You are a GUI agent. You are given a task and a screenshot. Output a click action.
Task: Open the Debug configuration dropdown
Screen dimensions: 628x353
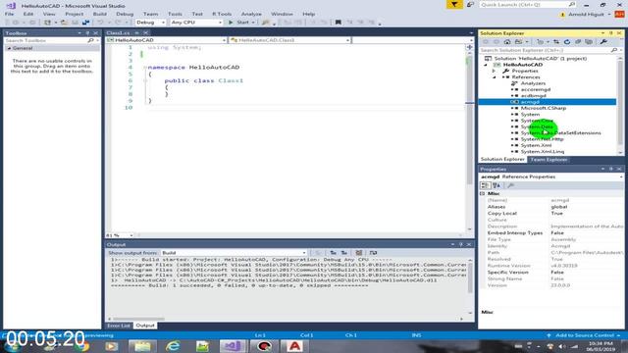coord(150,23)
